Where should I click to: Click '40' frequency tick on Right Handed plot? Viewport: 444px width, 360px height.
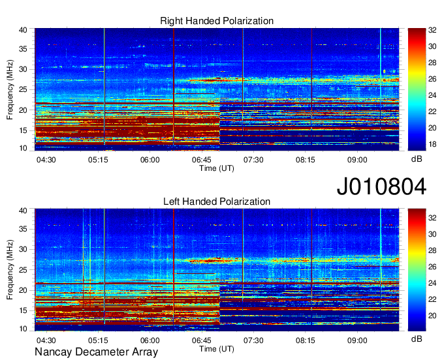coord(23,30)
